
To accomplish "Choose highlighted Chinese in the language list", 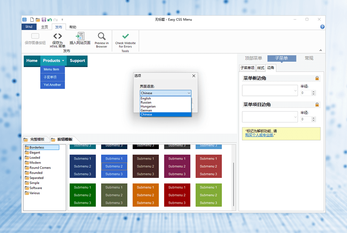I will (x=165, y=115).
